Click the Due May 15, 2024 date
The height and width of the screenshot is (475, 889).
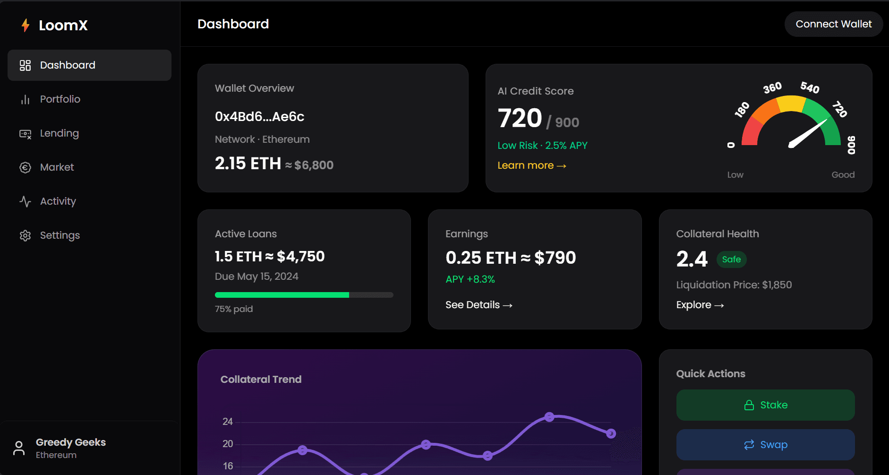256,276
